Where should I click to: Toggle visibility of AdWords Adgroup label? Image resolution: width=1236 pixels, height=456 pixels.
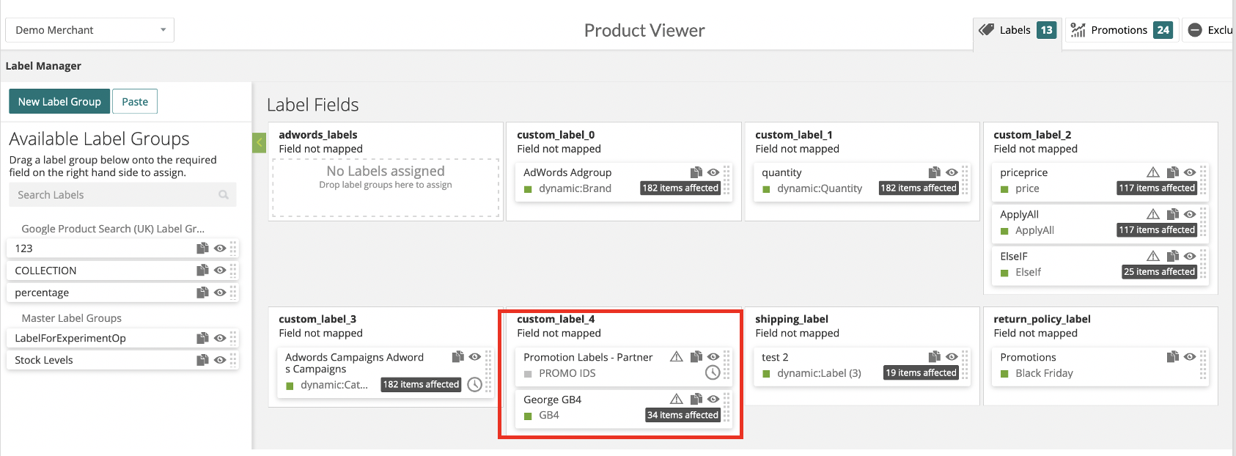[713, 172]
